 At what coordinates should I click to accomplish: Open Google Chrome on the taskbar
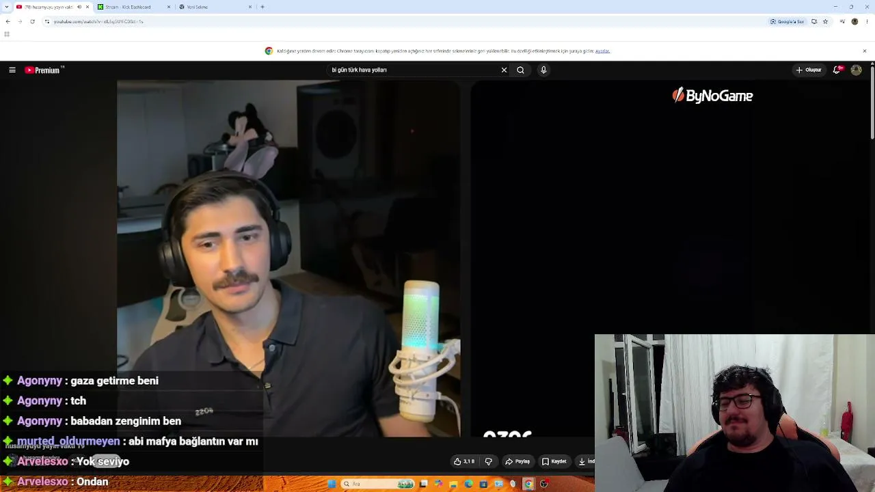click(x=528, y=484)
